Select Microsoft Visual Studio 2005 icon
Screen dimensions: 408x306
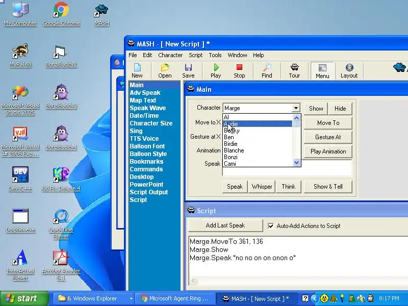coord(20,100)
